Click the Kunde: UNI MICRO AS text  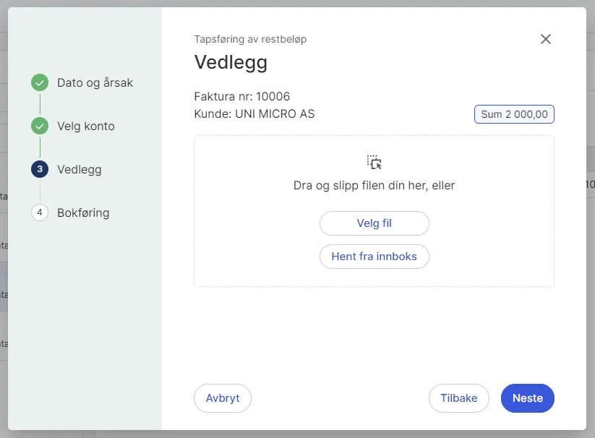(254, 113)
